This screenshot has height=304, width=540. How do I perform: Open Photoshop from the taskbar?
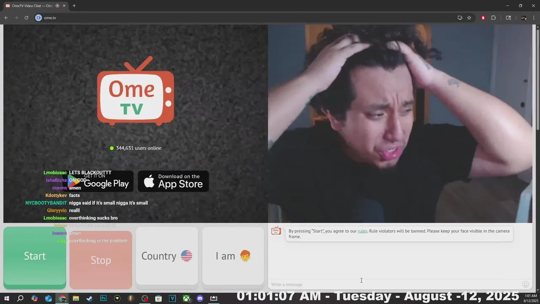(103, 299)
